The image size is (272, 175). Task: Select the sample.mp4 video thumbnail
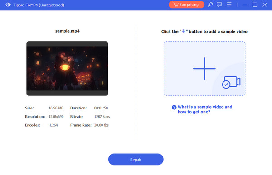pyautogui.click(x=67, y=68)
